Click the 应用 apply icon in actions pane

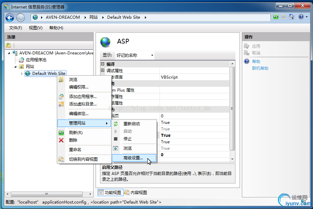click(247, 46)
